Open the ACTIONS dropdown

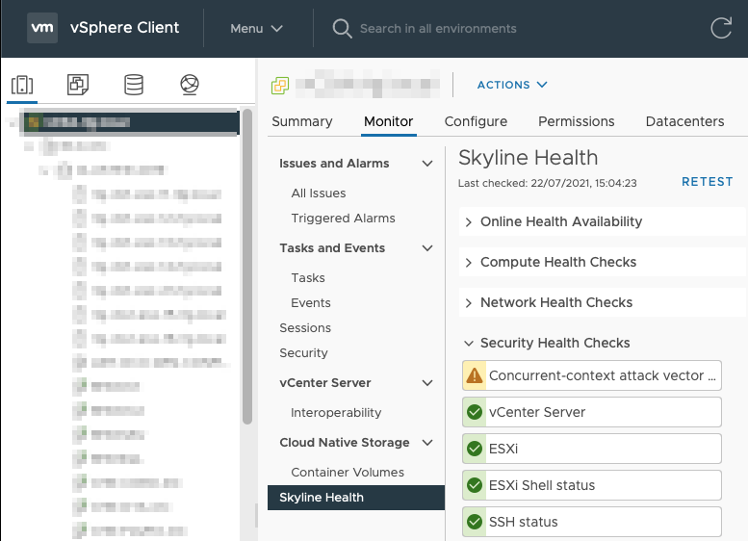pos(512,85)
